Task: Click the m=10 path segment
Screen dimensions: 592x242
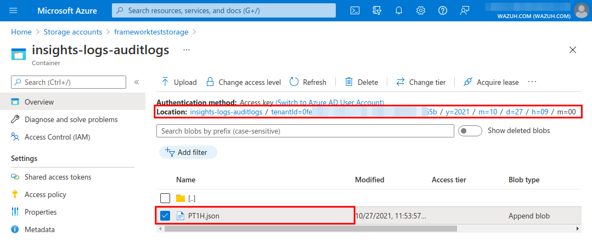Action: pos(488,112)
